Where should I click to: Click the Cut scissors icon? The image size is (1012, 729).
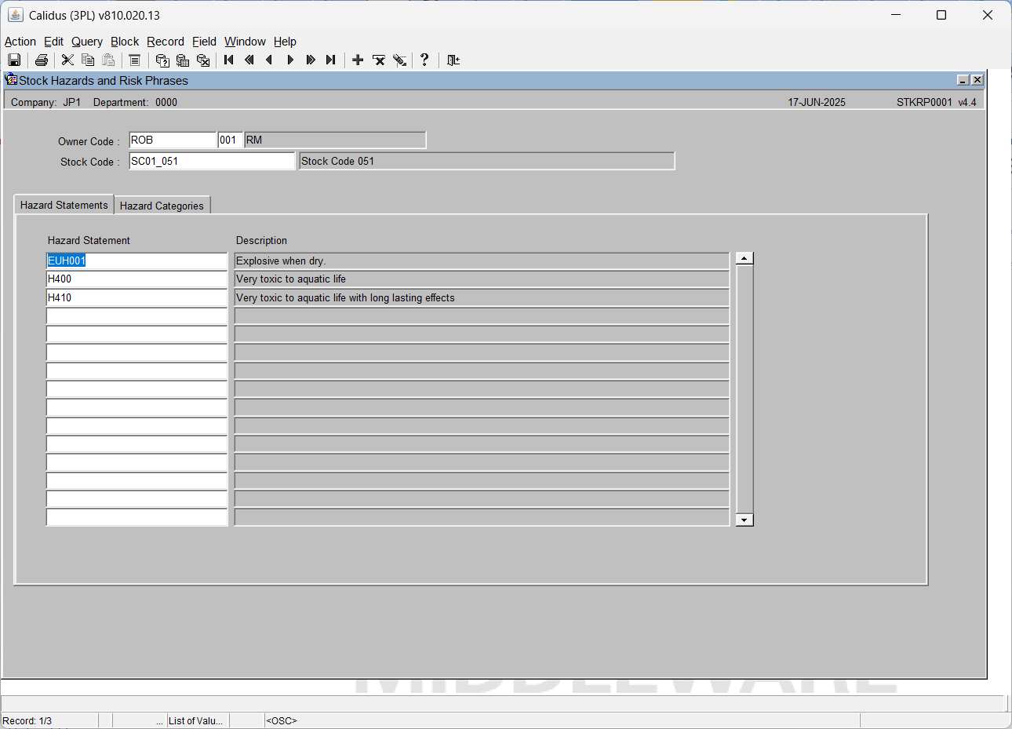click(67, 60)
